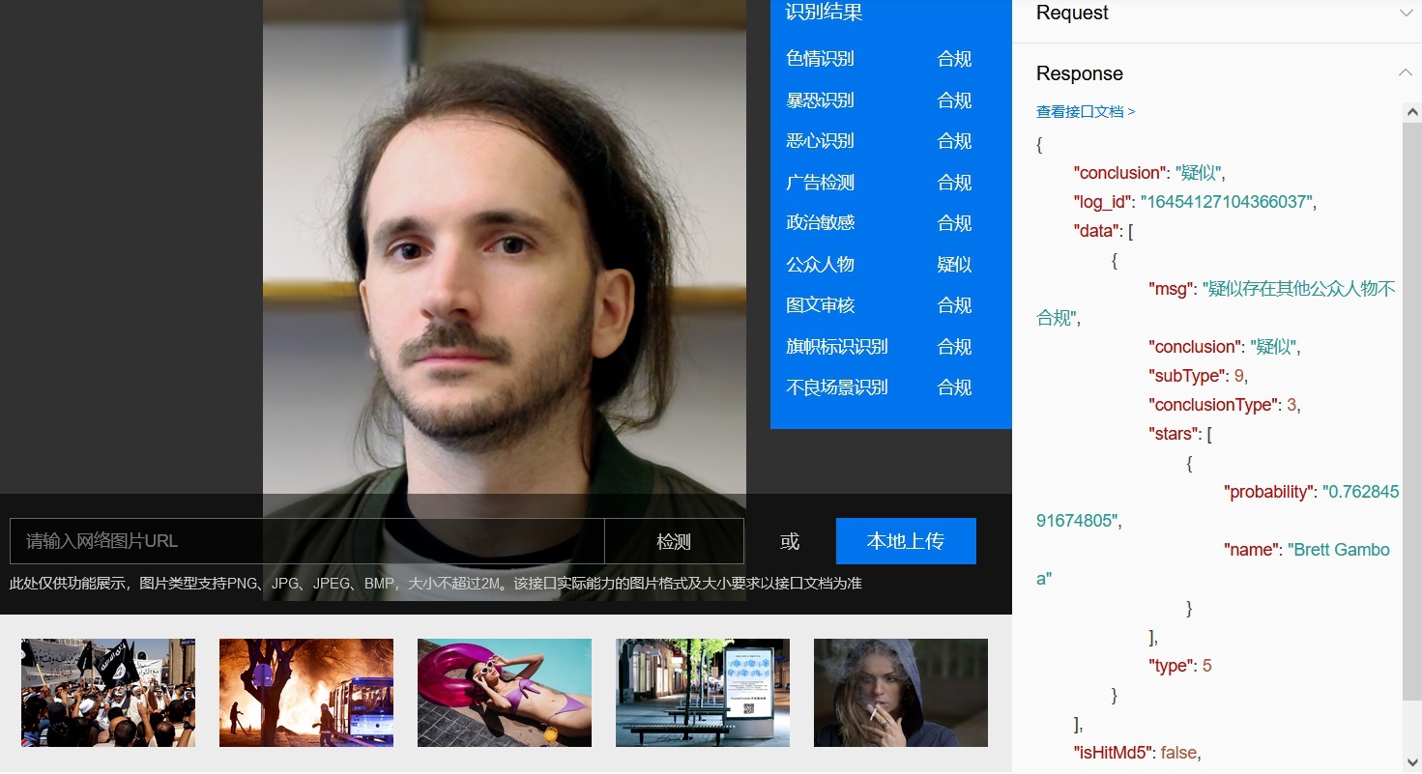1422x774 pixels.
Task: Click the 检测 detection button
Action: click(x=674, y=541)
